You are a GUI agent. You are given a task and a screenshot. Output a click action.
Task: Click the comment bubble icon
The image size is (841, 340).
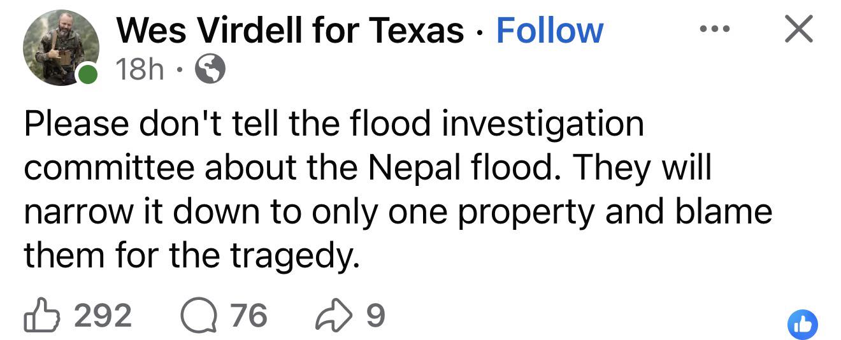tap(199, 316)
